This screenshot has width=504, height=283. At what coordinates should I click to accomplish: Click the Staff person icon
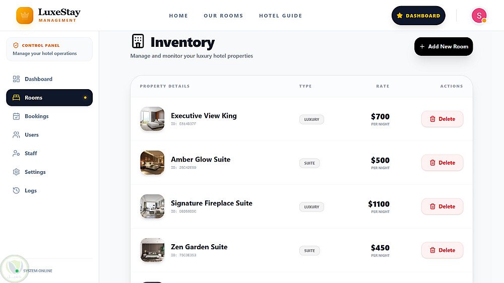click(16, 154)
